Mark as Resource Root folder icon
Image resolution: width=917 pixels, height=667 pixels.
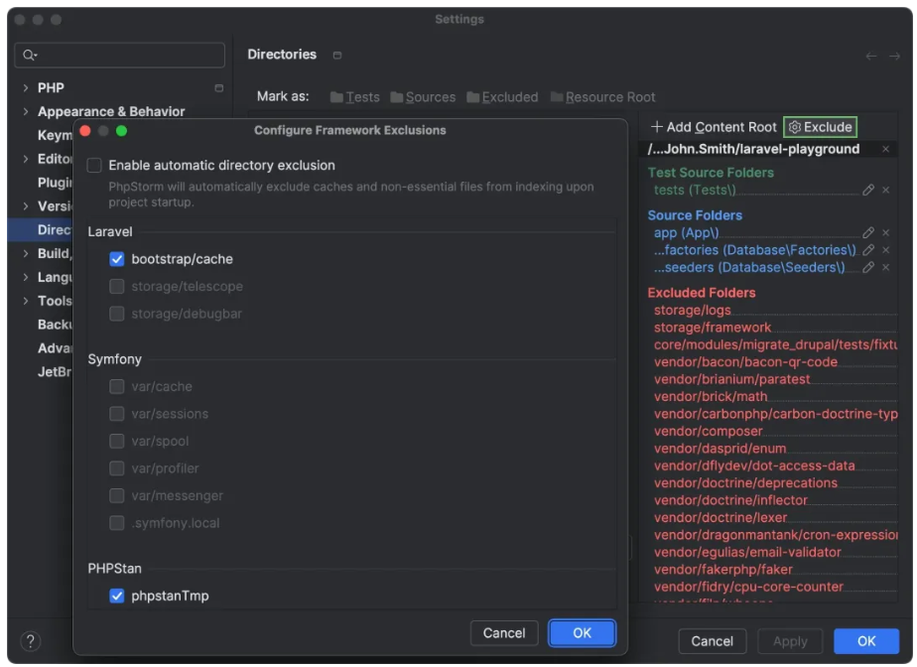557,97
